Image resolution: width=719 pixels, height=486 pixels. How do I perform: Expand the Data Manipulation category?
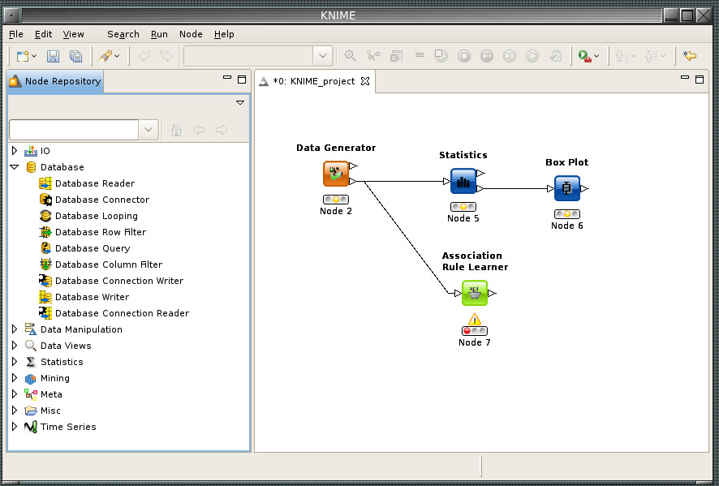[x=15, y=329]
